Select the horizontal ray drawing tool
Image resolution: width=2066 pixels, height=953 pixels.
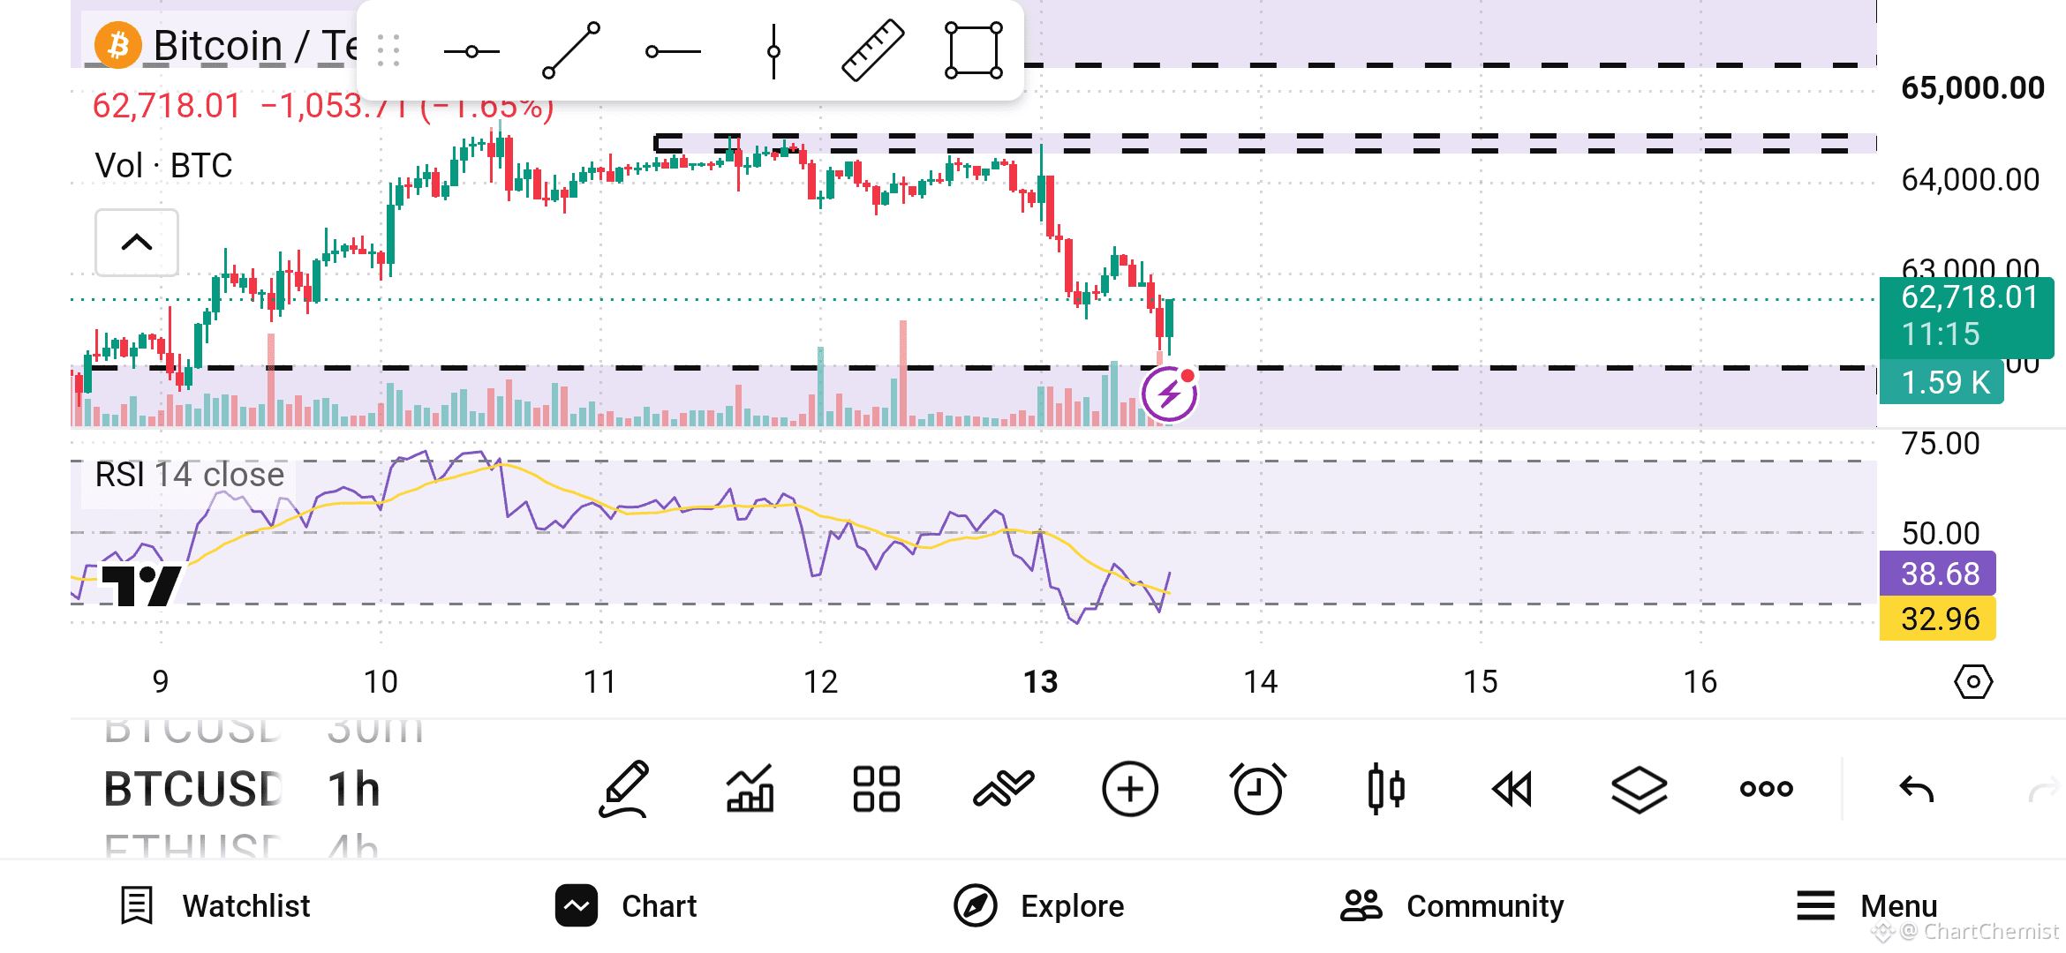673,52
